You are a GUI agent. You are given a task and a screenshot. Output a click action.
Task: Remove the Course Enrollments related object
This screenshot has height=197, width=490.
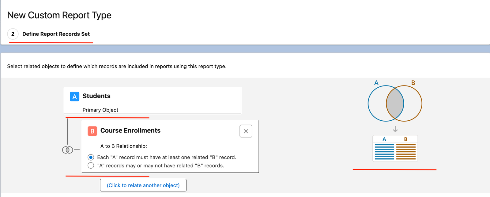coord(246,131)
